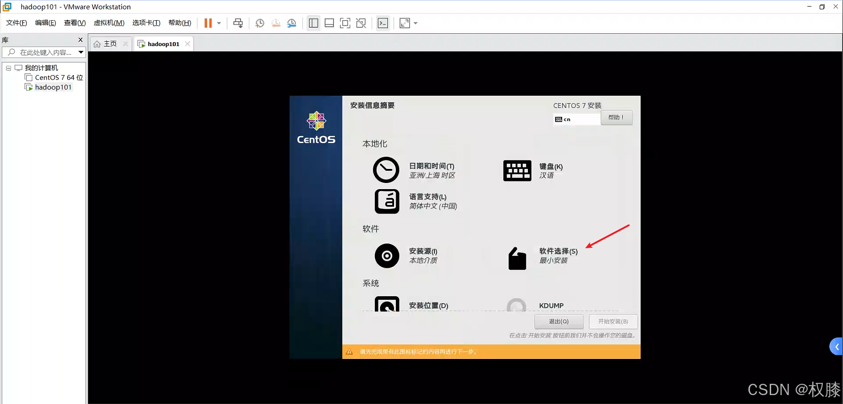Open the 虚拟机(M) menu
This screenshot has width=843, height=404.
pyautogui.click(x=109, y=23)
